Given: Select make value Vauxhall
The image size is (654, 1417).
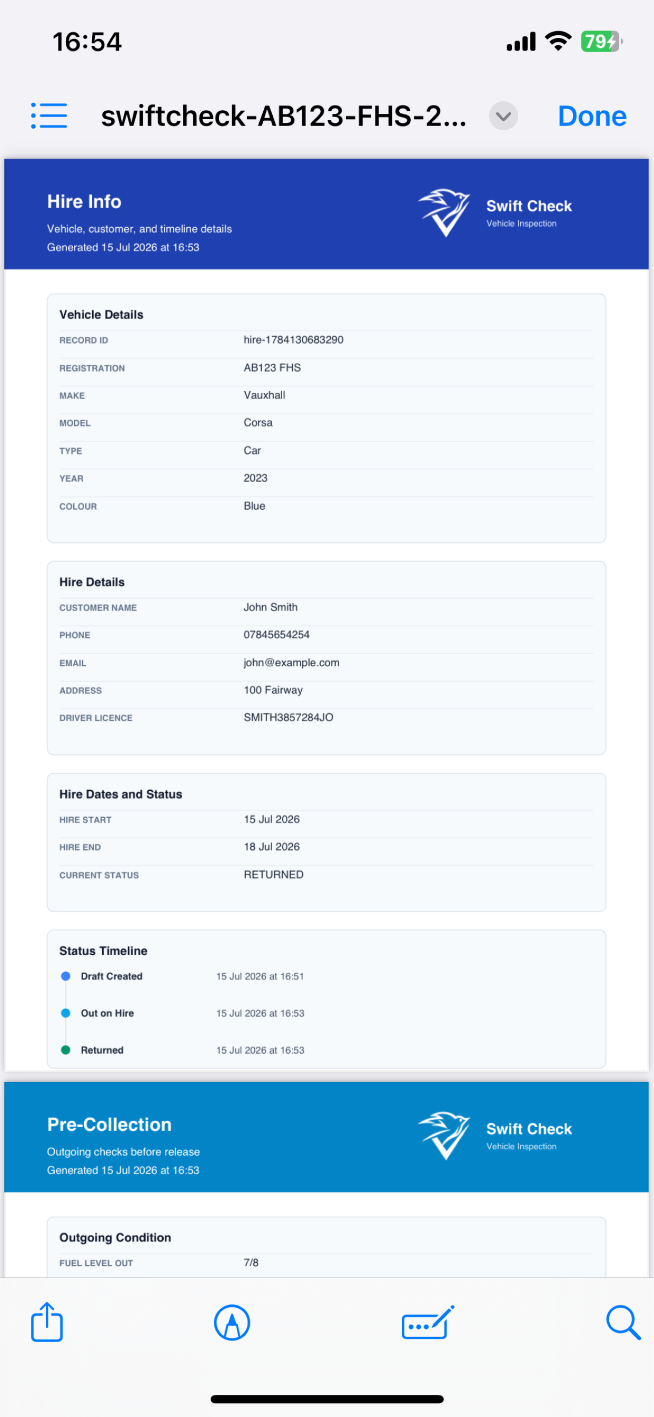Looking at the screenshot, I should (x=264, y=395).
